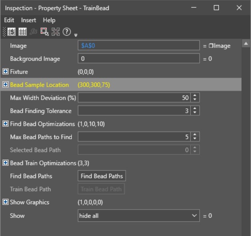Expand the Show Graphics group

tap(6, 202)
